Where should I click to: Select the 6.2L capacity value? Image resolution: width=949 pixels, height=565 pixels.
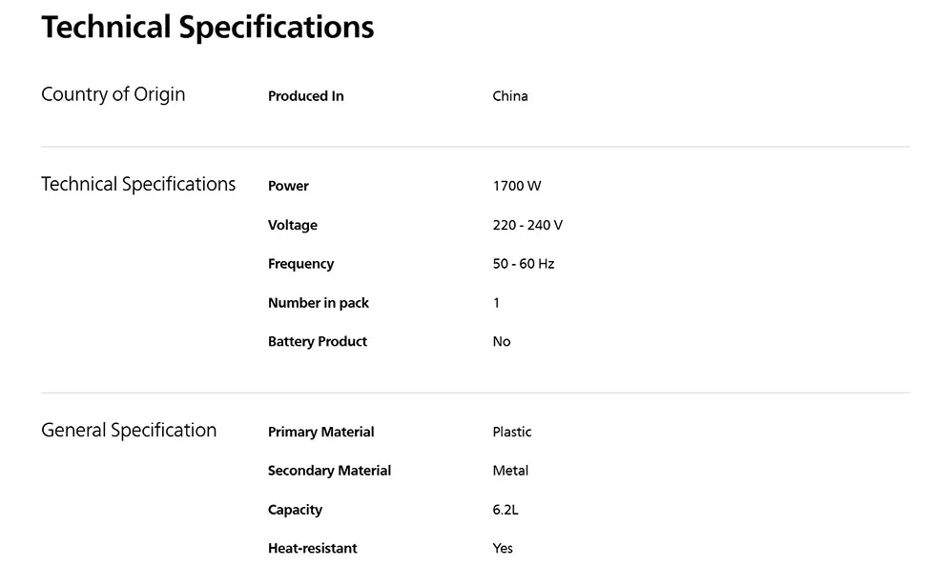[x=505, y=510]
